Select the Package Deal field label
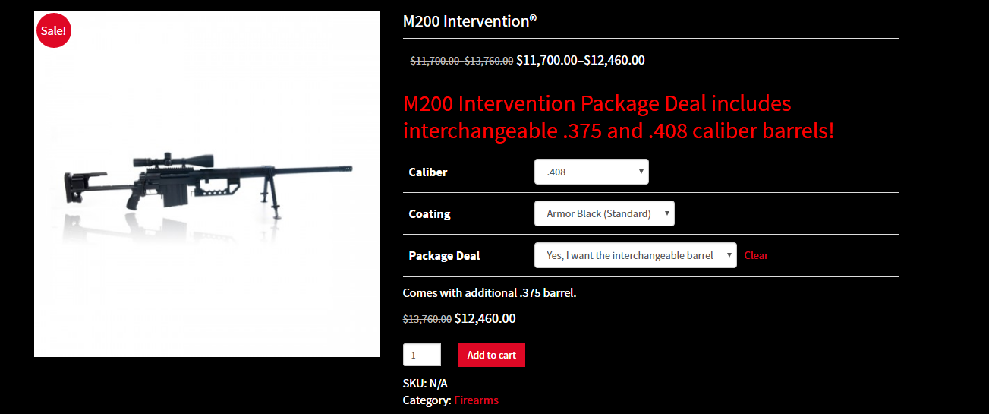This screenshot has width=989, height=414. point(444,255)
